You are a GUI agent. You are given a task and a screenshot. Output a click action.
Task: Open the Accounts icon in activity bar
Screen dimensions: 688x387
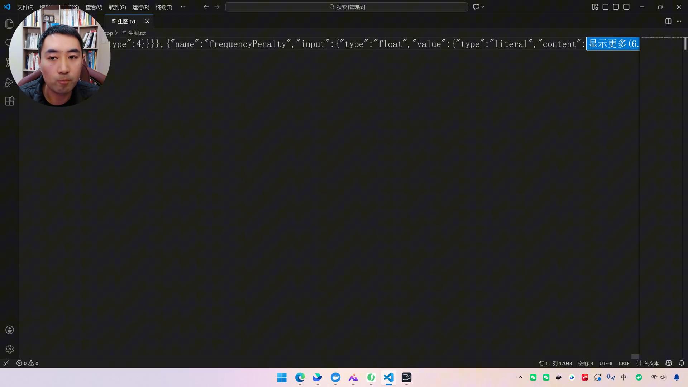10,330
